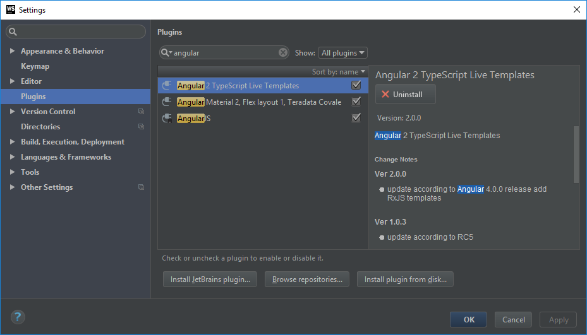Click the project-level icon next to Other Settings
The width and height of the screenshot is (587, 335).
(x=141, y=187)
